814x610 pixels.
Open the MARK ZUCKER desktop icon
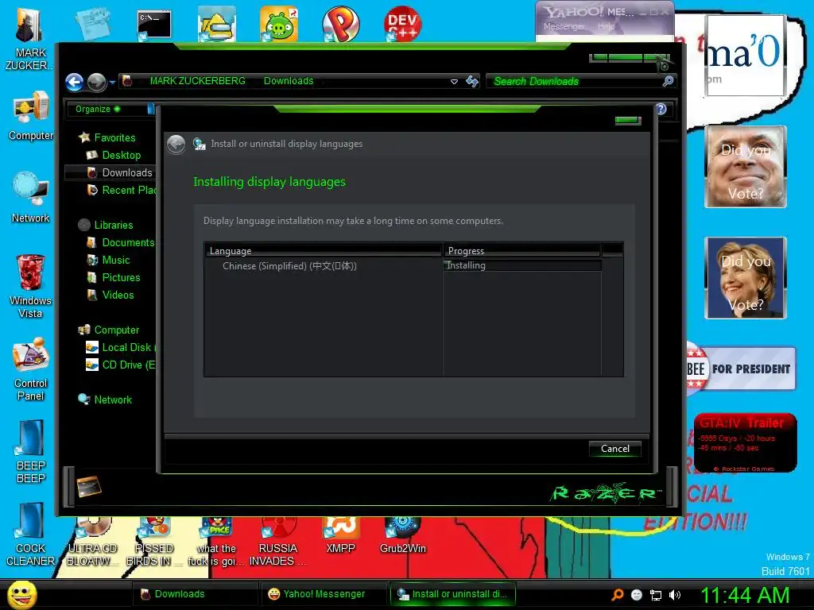click(29, 37)
